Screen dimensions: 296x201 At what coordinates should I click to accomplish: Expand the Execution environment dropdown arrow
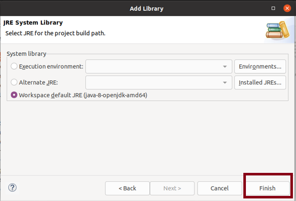224,66
